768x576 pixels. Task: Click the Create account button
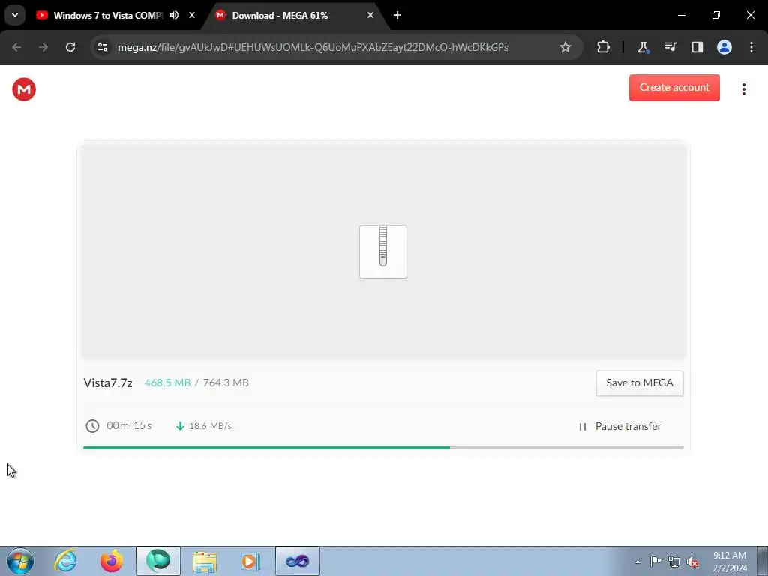click(674, 88)
